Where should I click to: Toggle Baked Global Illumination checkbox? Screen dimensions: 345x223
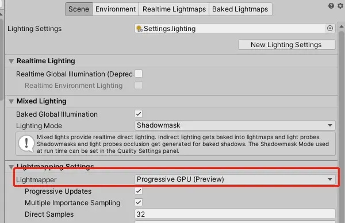[x=139, y=114]
